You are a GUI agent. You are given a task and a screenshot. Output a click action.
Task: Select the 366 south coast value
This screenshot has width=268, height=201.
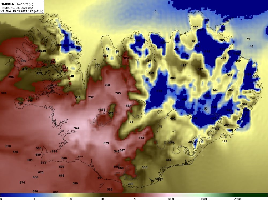click(131, 184)
